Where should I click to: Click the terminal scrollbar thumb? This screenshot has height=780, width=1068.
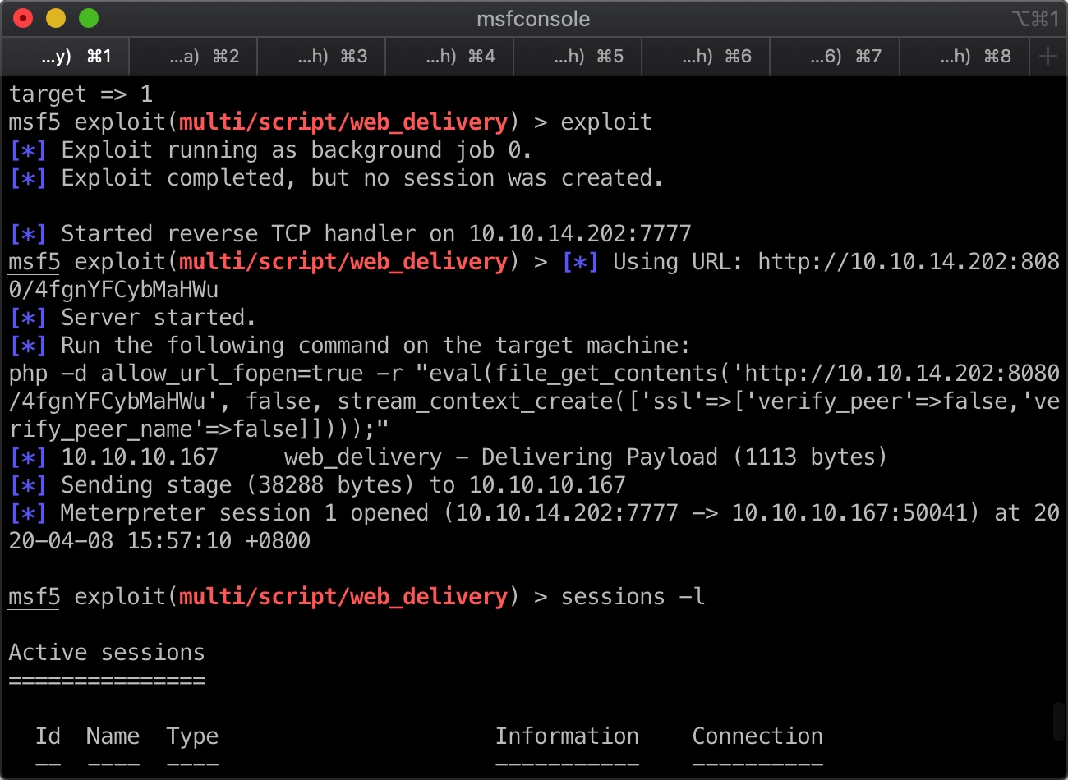tap(1059, 722)
